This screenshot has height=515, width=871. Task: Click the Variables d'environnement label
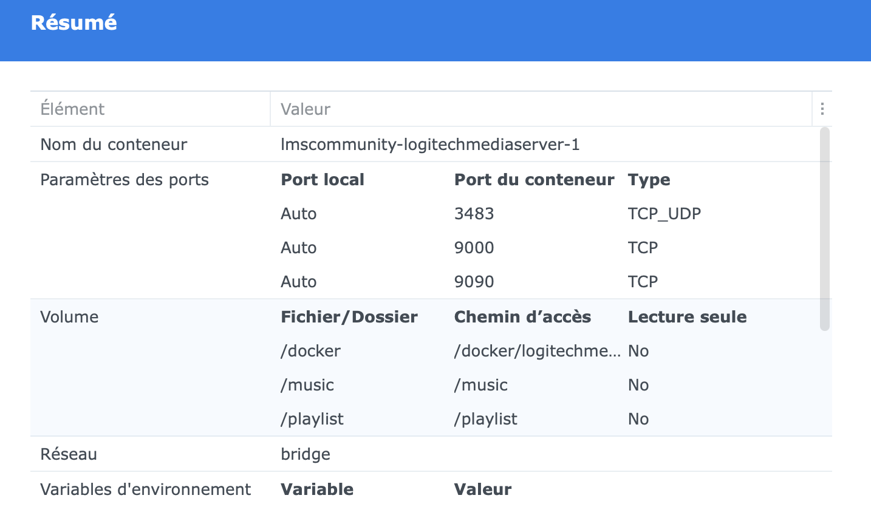[145, 489]
